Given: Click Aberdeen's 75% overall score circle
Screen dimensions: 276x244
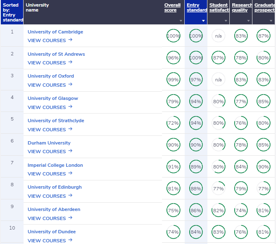Looking at the screenshot, I should pyautogui.click(x=174, y=211).
